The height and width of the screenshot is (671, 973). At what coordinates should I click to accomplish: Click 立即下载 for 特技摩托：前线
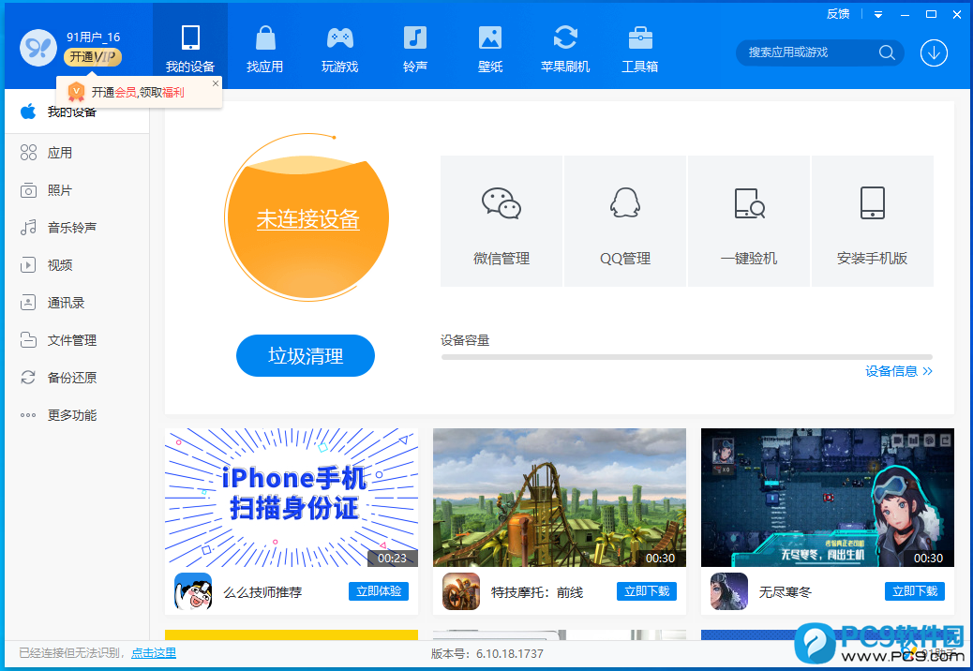[647, 591]
